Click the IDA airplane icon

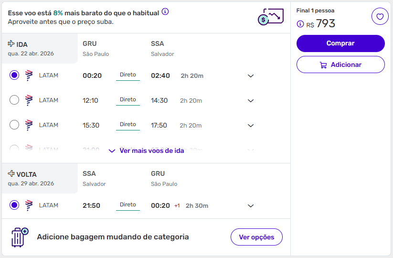pos(11,44)
